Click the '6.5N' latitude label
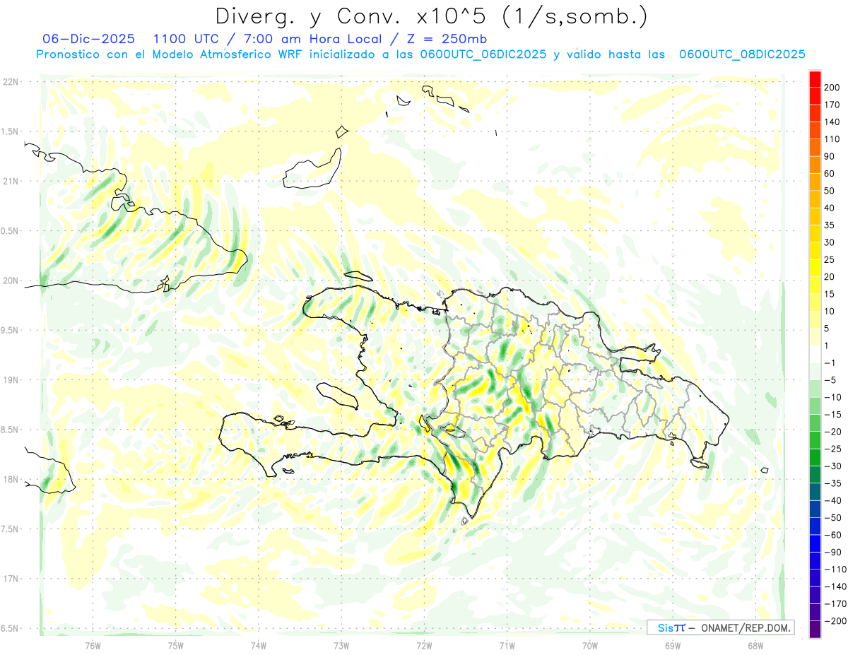Image resolution: width=848 pixels, height=655 pixels. click(x=11, y=628)
